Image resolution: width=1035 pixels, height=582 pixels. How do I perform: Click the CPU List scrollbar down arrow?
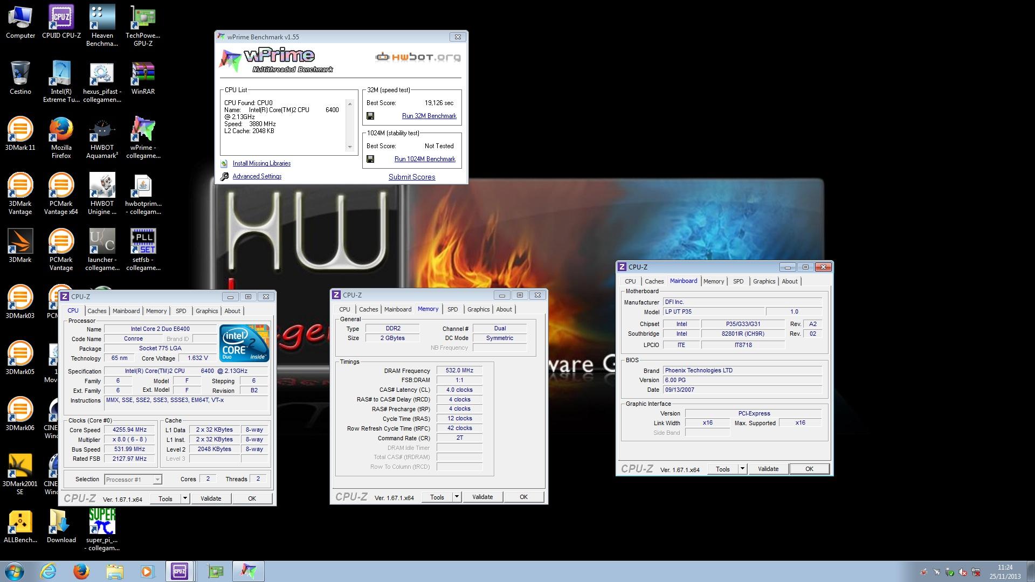[x=350, y=147]
